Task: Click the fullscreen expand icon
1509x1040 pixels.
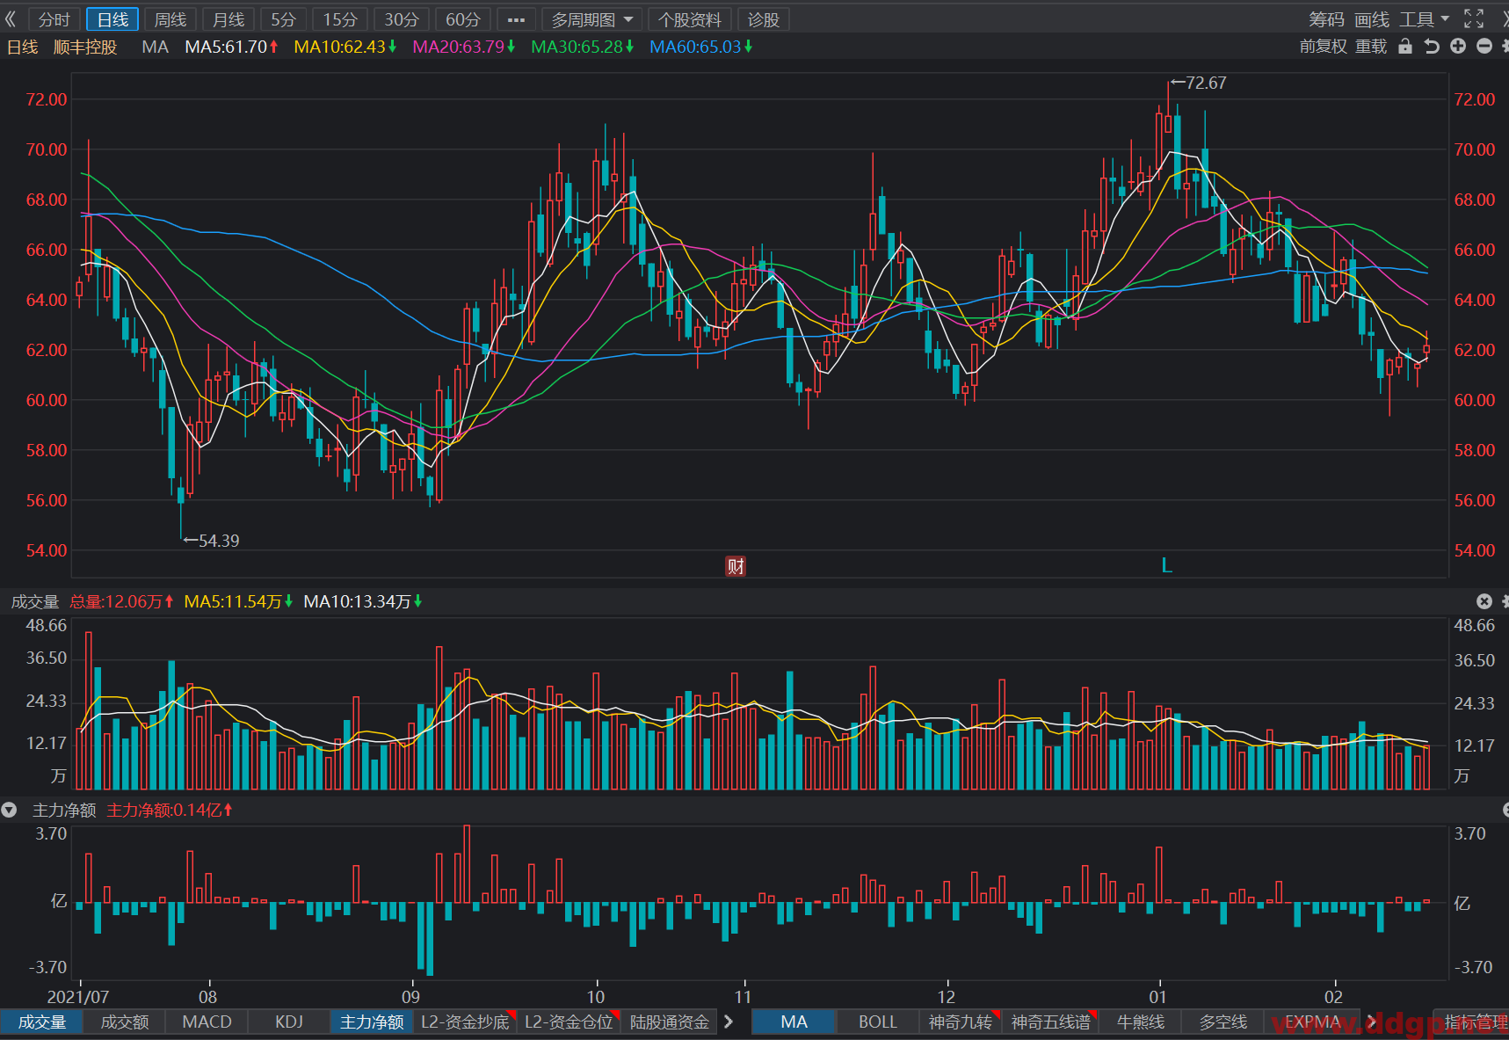Action: [1474, 18]
